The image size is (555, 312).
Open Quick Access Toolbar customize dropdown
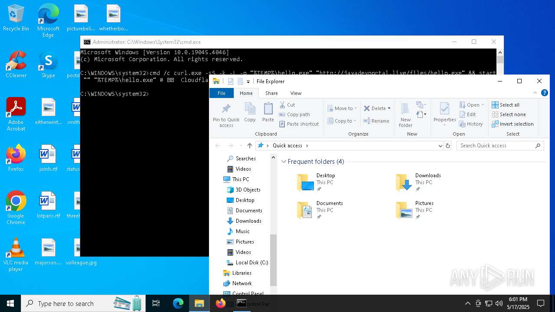pyautogui.click(x=248, y=81)
